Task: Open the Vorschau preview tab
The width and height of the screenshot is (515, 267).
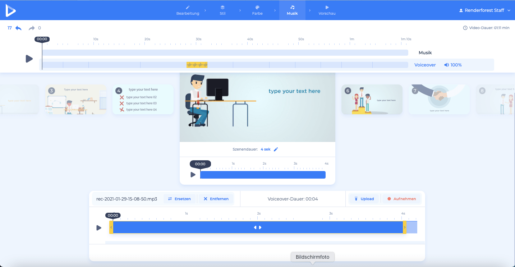Action: (327, 10)
